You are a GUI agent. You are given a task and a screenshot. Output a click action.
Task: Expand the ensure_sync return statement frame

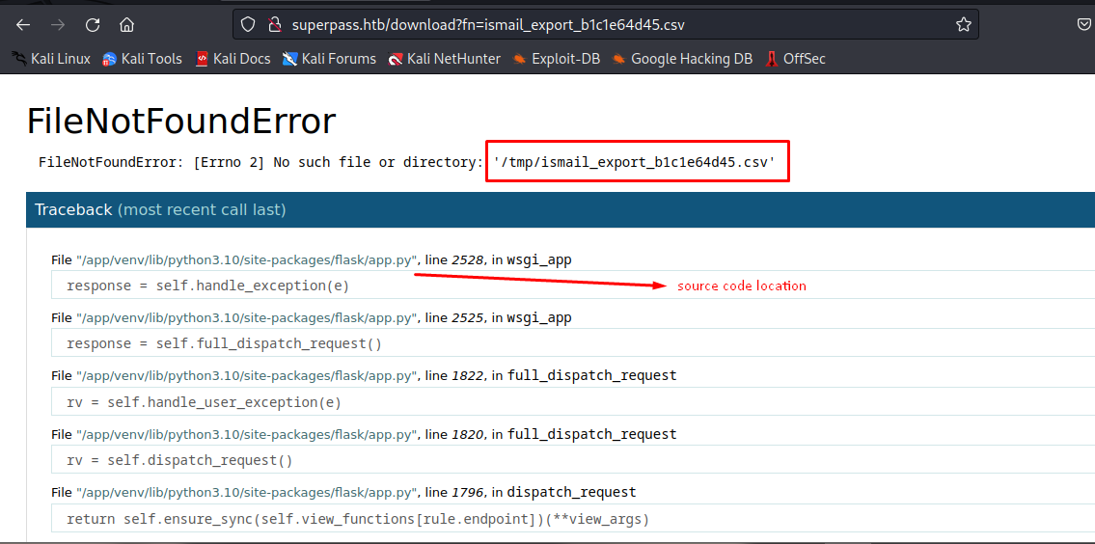coord(357,519)
